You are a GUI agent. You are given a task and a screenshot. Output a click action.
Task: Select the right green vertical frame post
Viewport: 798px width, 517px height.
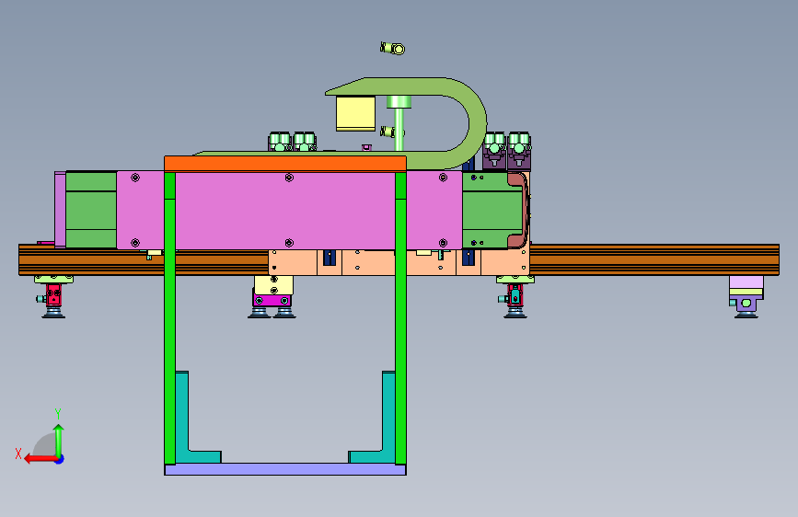click(x=400, y=318)
